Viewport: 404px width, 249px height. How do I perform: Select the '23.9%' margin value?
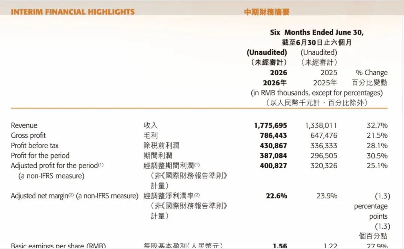tap(327, 196)
